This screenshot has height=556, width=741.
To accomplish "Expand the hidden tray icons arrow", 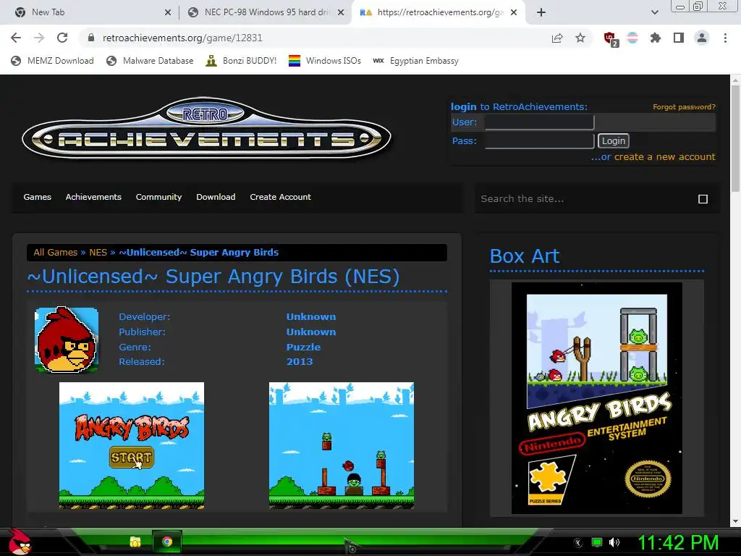I will point(578,542).
